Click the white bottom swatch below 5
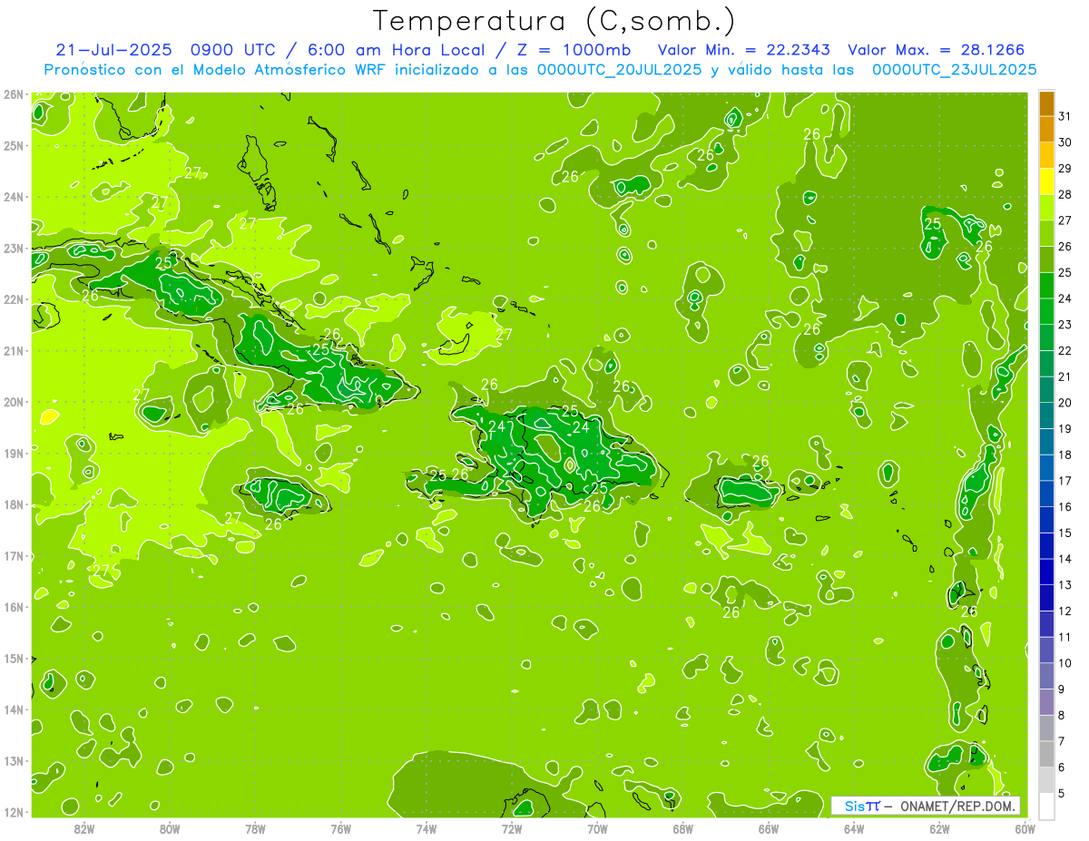This screenshot has height=841, width=1089. click(1046, 806)
